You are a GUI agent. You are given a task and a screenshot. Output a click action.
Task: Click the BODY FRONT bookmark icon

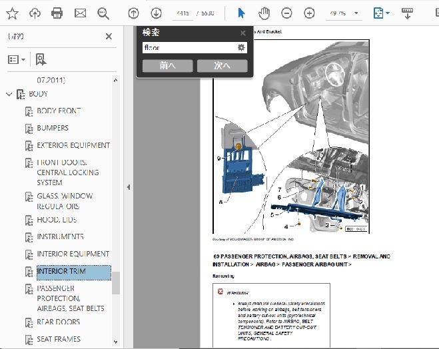[x=29, y=111]
